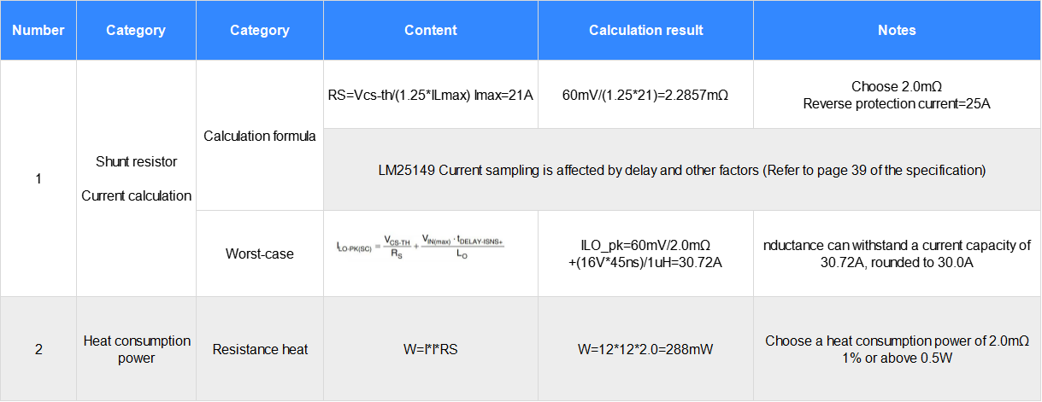This screenshot has height=402, width=1042.
Task: Click the 2.2857mΩ calculation result cell
Action: [x=645, y=95]
